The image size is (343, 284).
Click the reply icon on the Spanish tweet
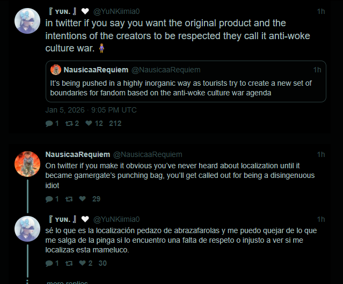point(49,263)
